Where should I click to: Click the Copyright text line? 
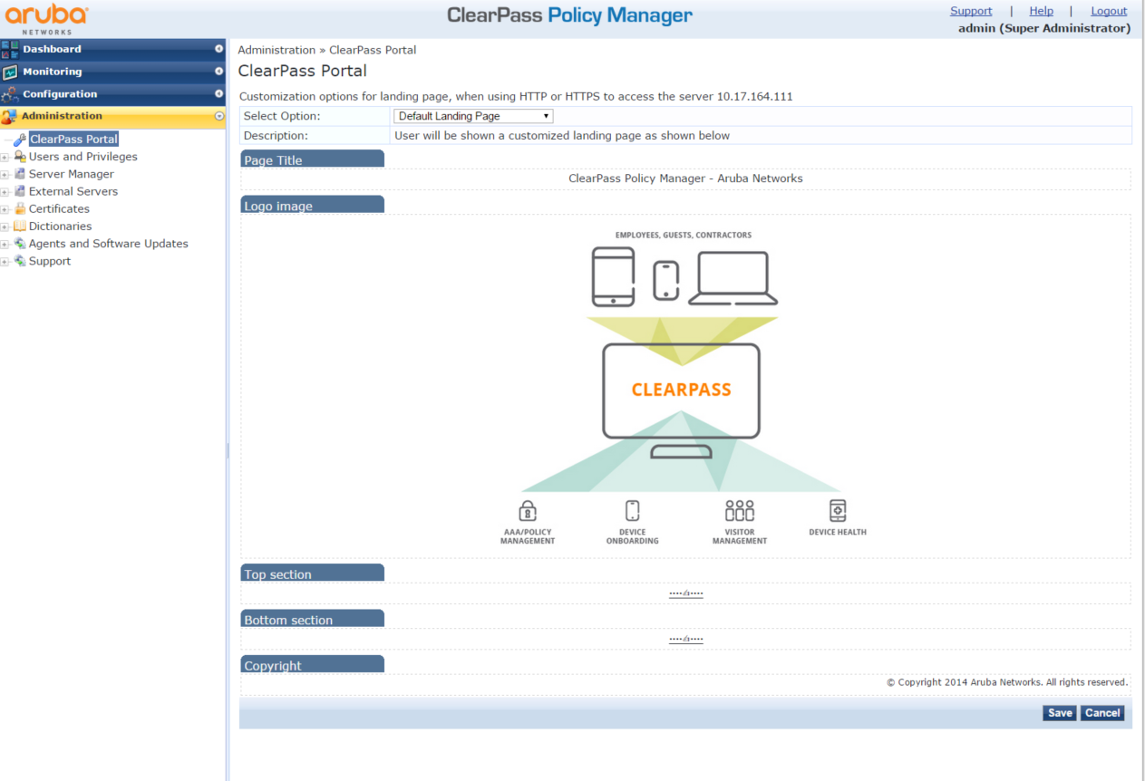pos(1007,682)
